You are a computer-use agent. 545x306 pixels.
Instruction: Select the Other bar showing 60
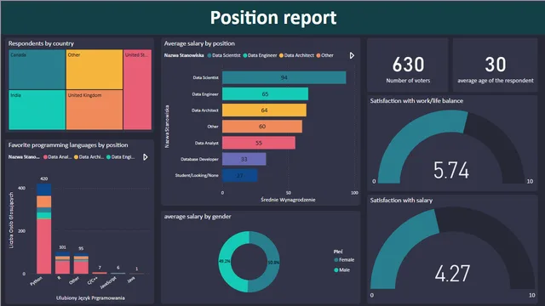(x=262, y=127)
